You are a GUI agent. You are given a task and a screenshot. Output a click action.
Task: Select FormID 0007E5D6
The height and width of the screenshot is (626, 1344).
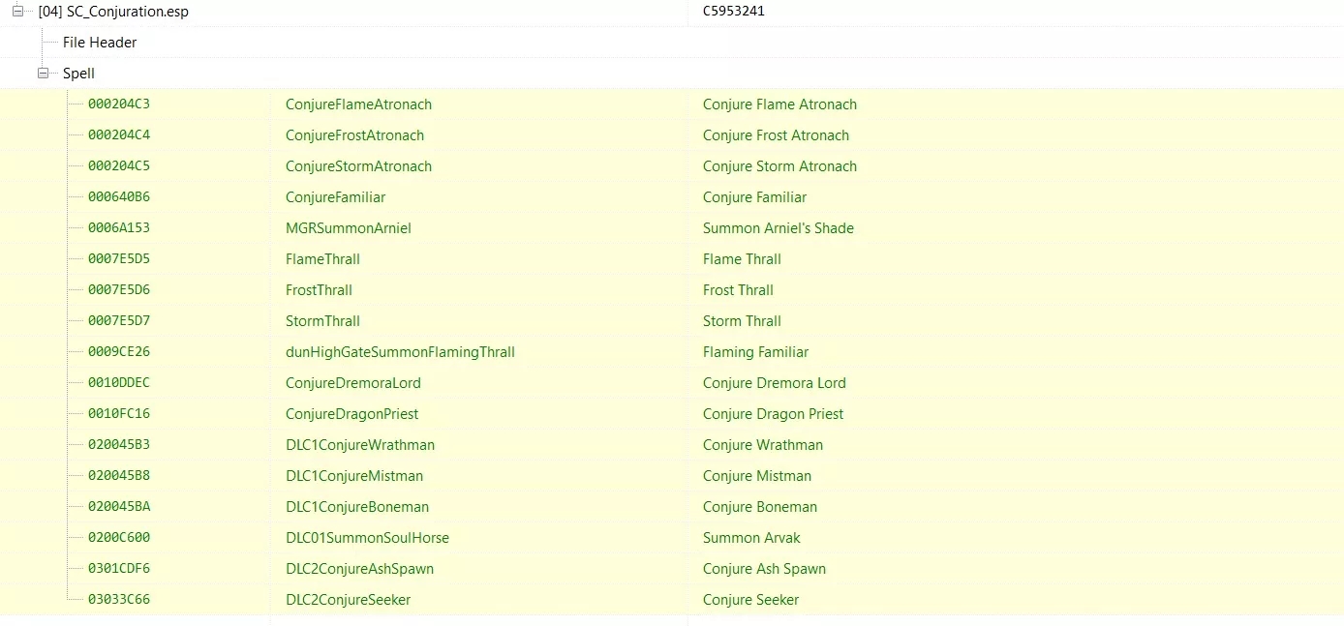click(119, 290)
